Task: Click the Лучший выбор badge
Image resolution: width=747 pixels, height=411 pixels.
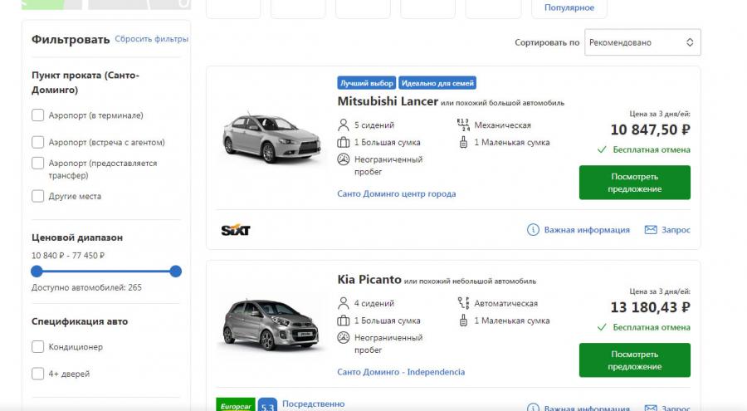Action: 367,83
